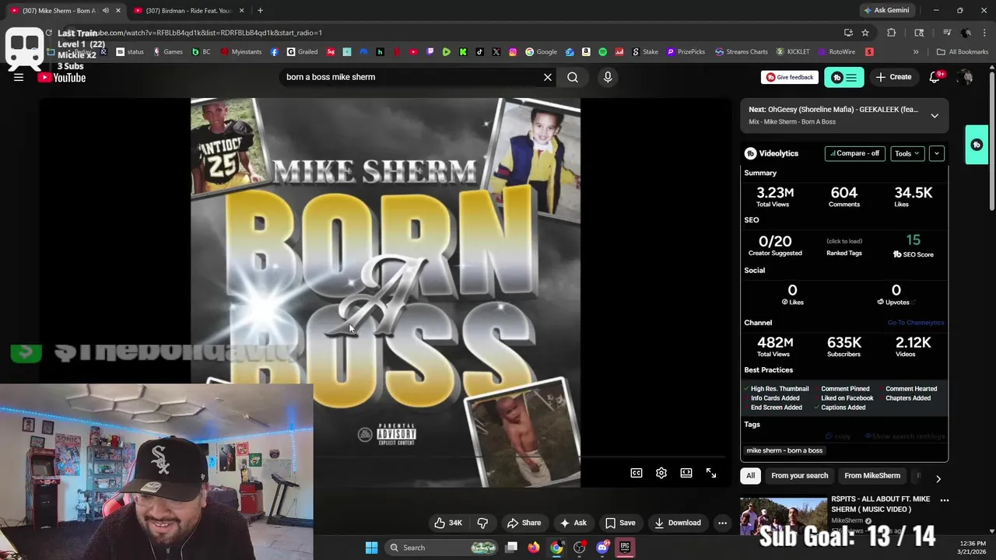Viewport: 996px width, 560px height.
Task: Click the Give feedback button
Action: click(789, 77)
